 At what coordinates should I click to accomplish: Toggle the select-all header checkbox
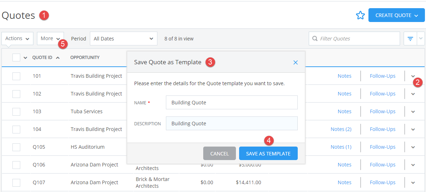pos(16,57)
